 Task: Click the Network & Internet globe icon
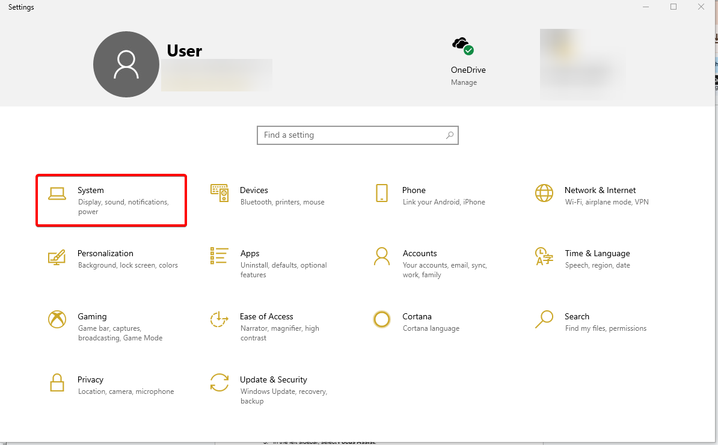click(x=544, y=193)
